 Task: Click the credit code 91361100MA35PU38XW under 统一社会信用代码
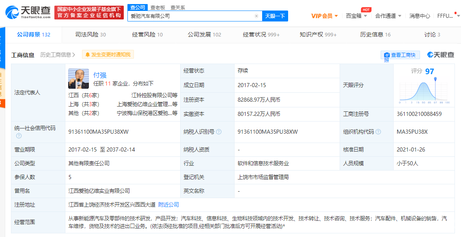[99, 132]
